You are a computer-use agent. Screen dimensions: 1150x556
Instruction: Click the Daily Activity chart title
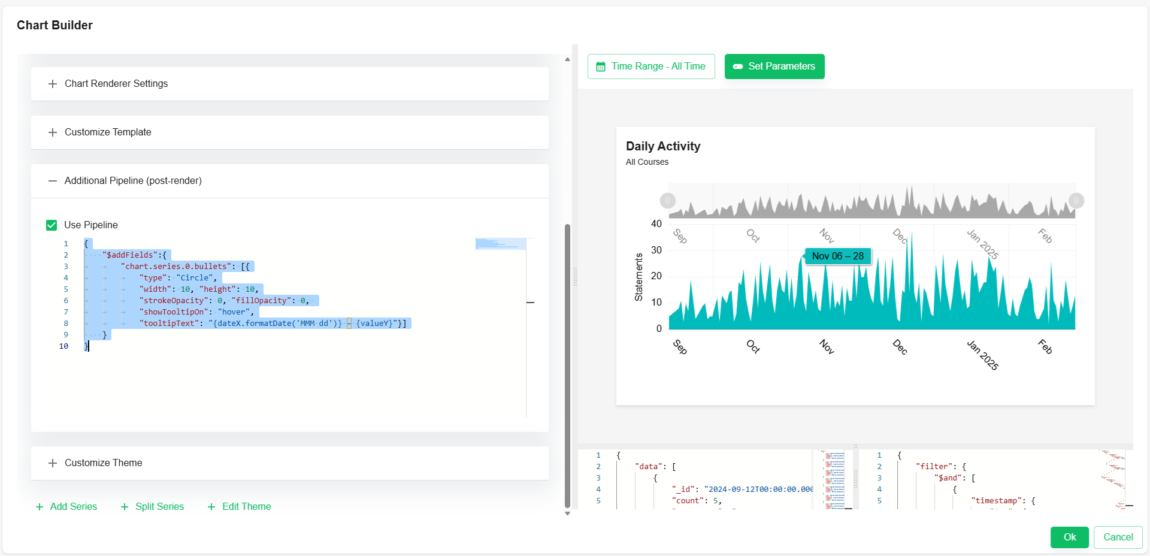pyautogui.click(x=663, y=146)
